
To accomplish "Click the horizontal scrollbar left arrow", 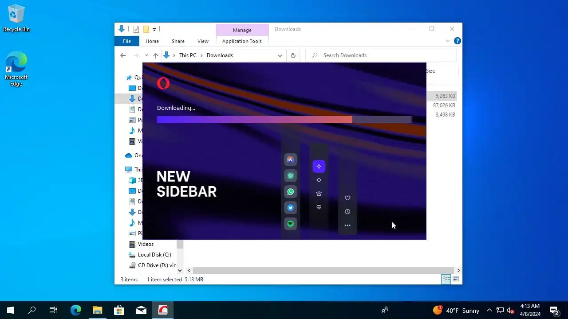I will click(189, 270).
